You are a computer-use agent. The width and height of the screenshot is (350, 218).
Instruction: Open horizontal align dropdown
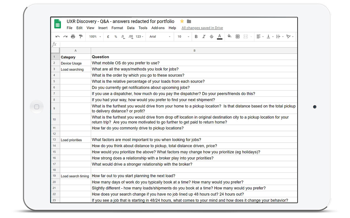coord(260,37)
